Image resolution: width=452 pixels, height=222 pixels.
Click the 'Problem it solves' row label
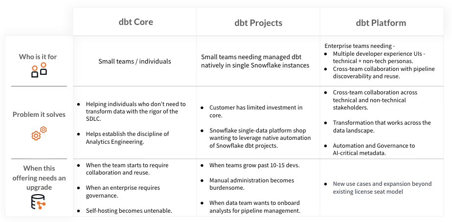(x=39, y=114)
